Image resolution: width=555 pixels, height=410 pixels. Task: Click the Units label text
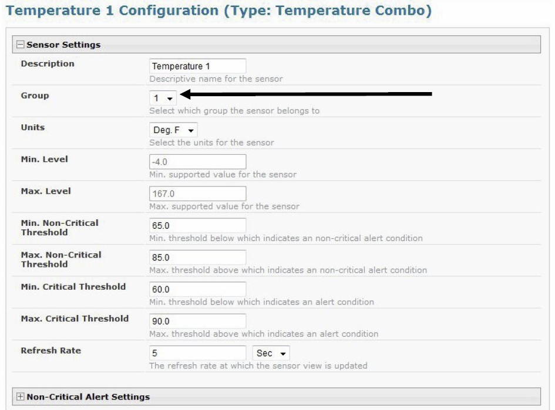[x=33, y=127]
